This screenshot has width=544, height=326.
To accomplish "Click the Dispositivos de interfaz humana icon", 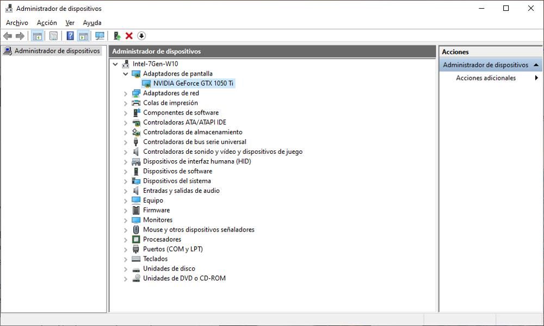I will (136, 161).
